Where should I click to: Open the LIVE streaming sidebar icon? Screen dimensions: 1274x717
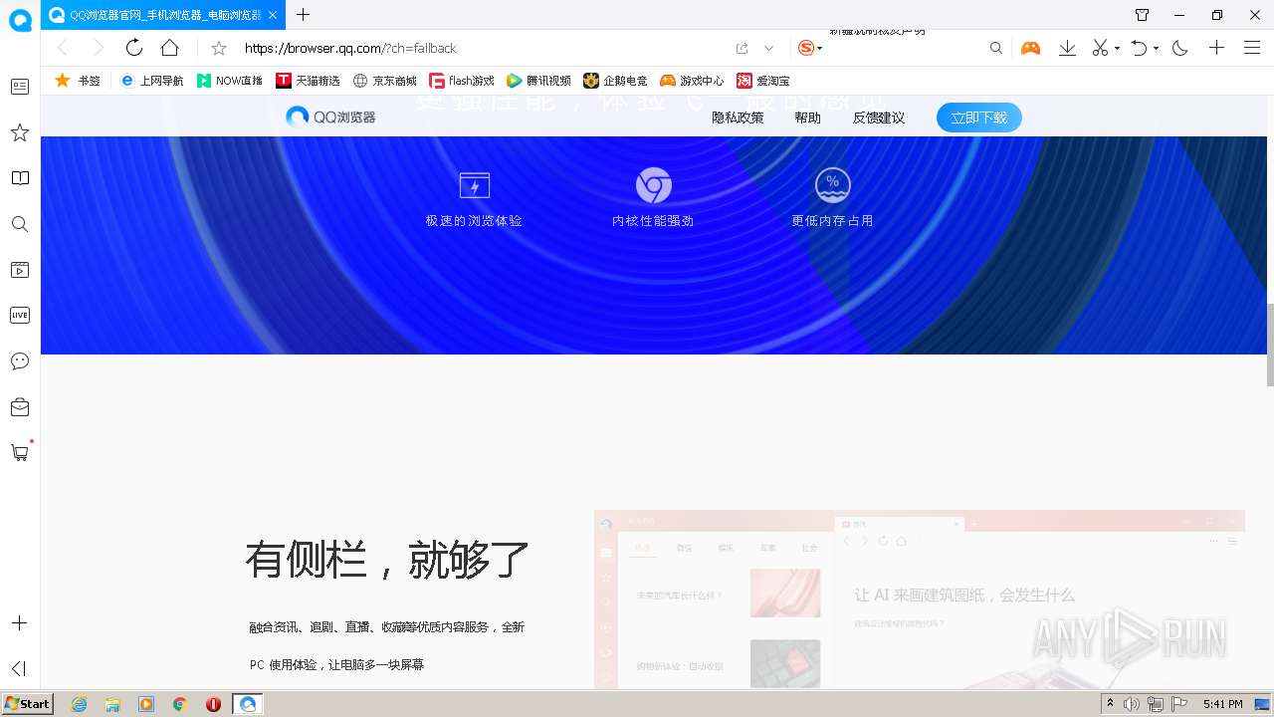[19, 315]
